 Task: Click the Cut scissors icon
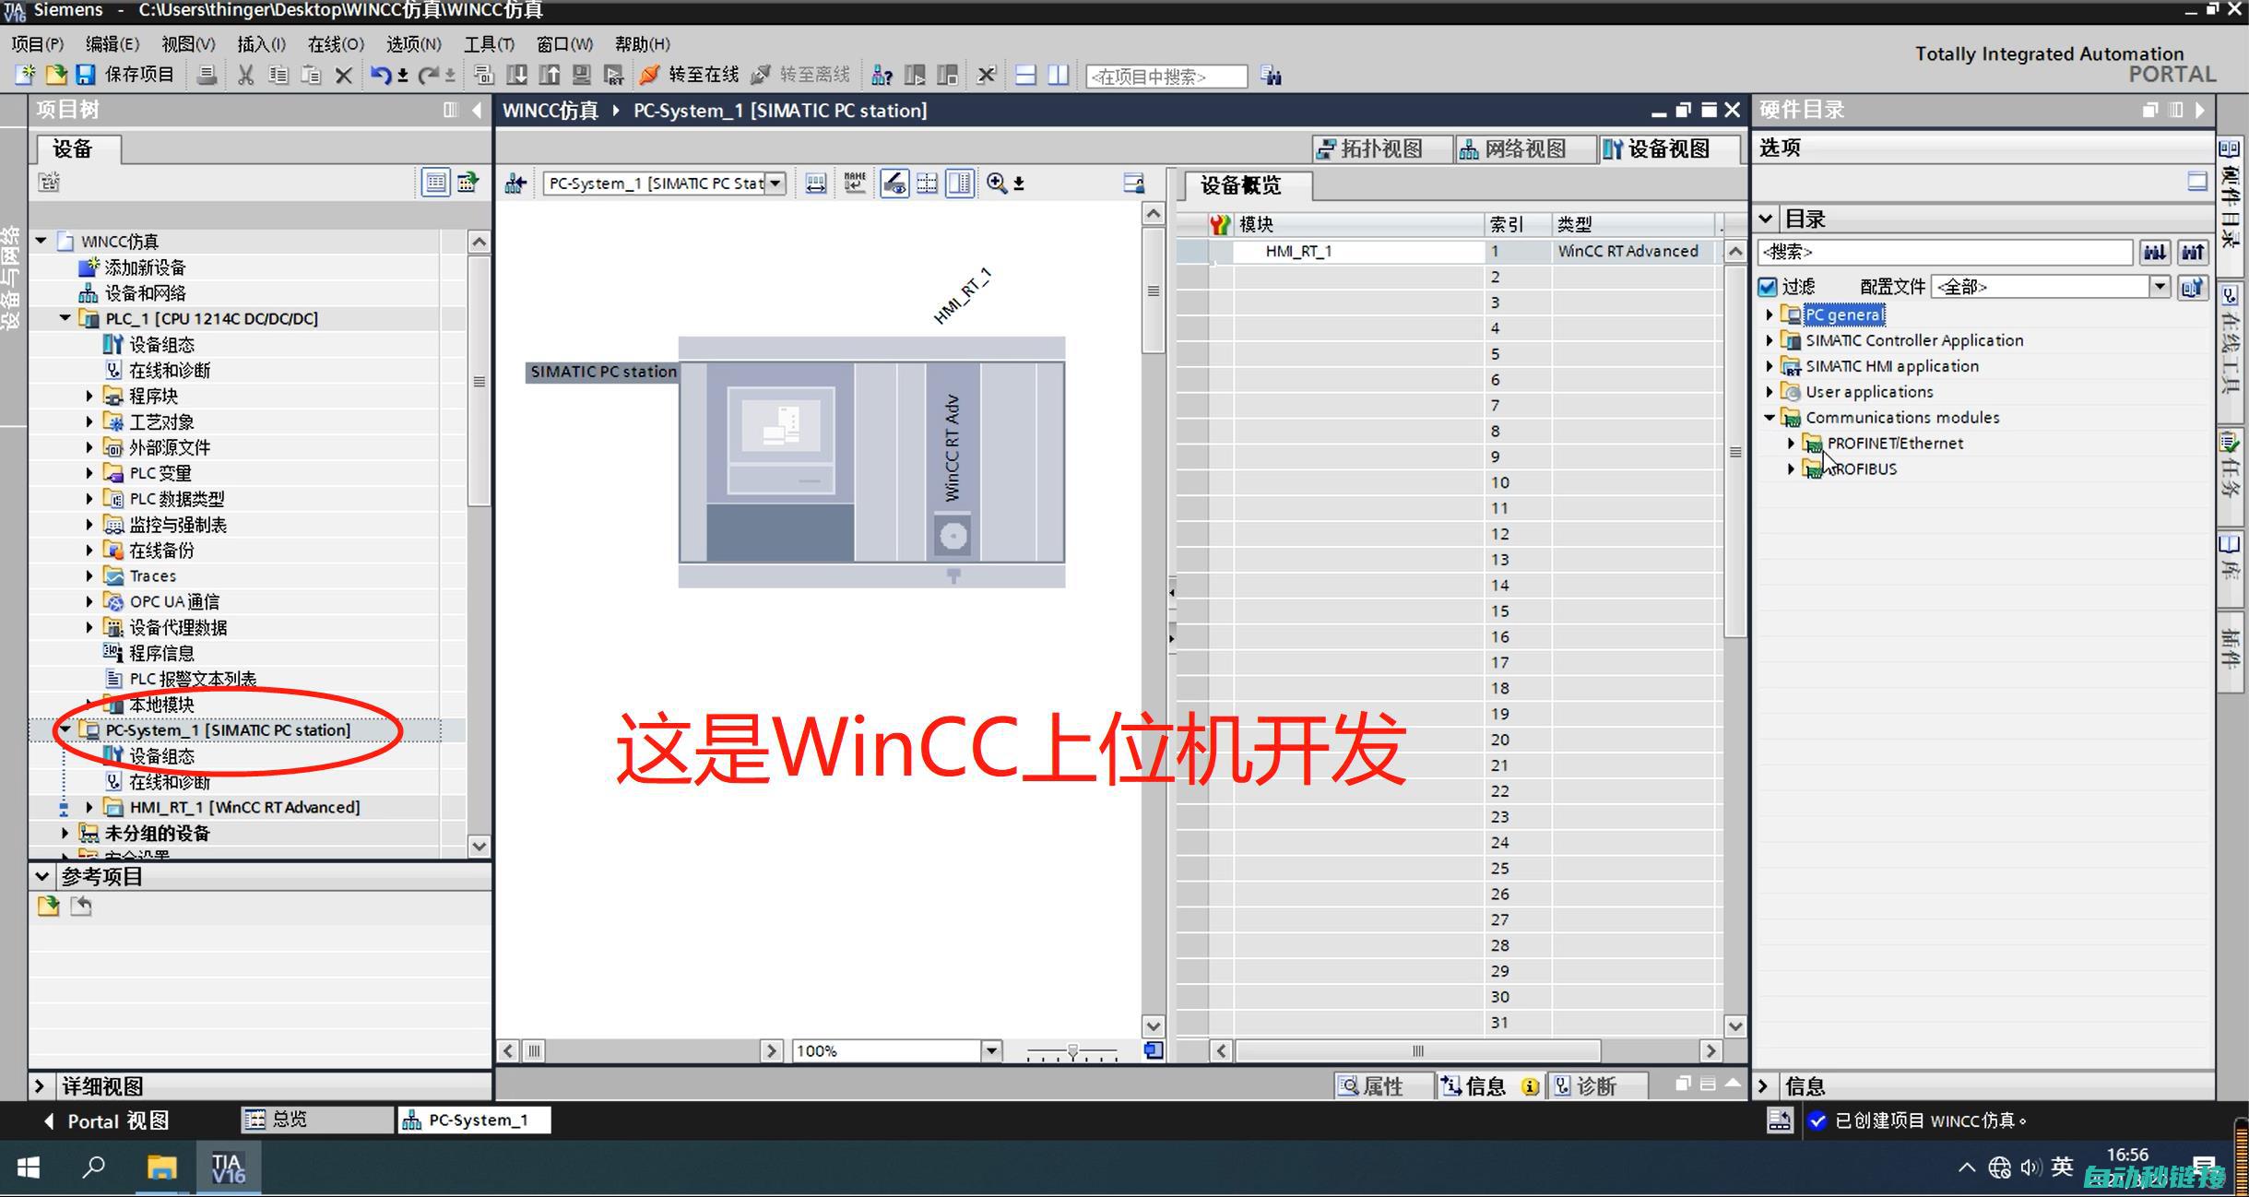point(245,76)
